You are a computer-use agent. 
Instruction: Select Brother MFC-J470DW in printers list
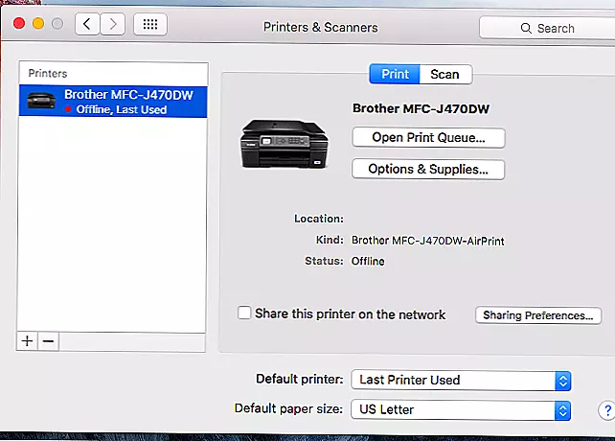tap(115, 101)
